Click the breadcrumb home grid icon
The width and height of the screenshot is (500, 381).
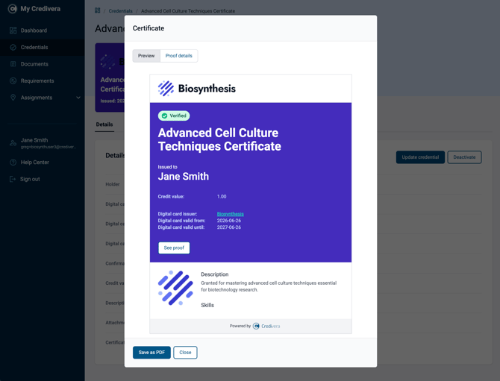(98, 10)
